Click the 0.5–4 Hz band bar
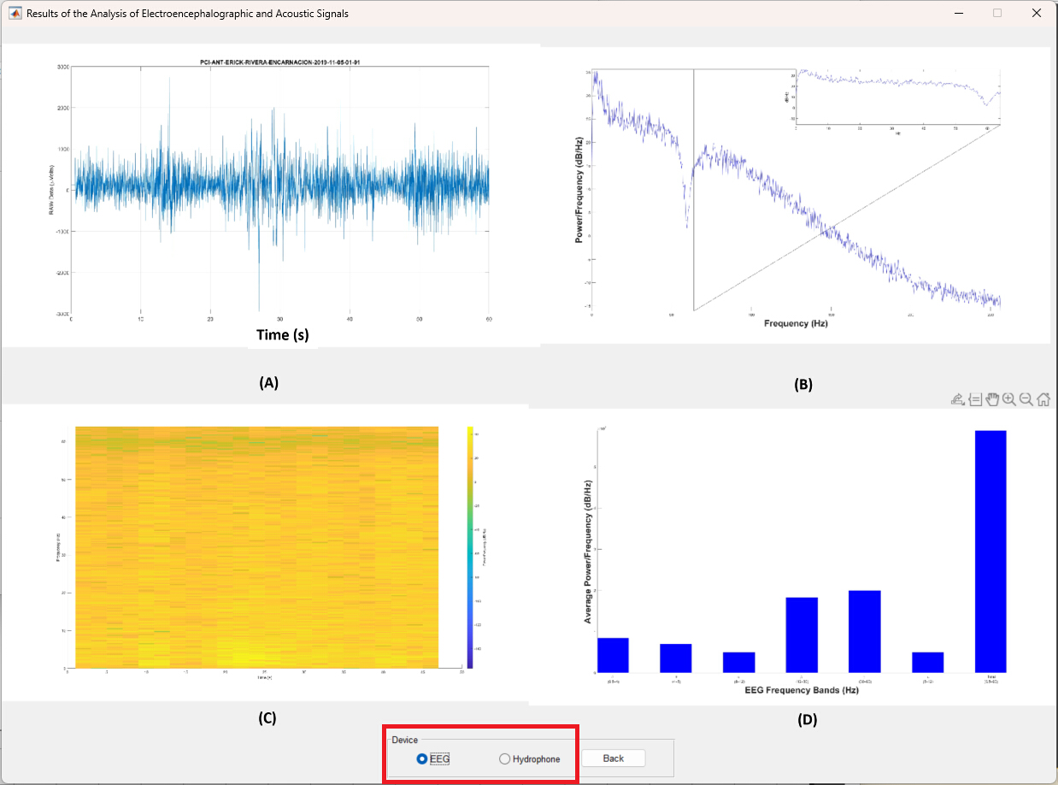The height and width of the screenshot is (785, 1058). click(x=613, y=655)
